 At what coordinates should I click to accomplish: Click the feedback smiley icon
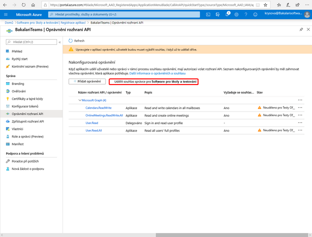(255, 15)
